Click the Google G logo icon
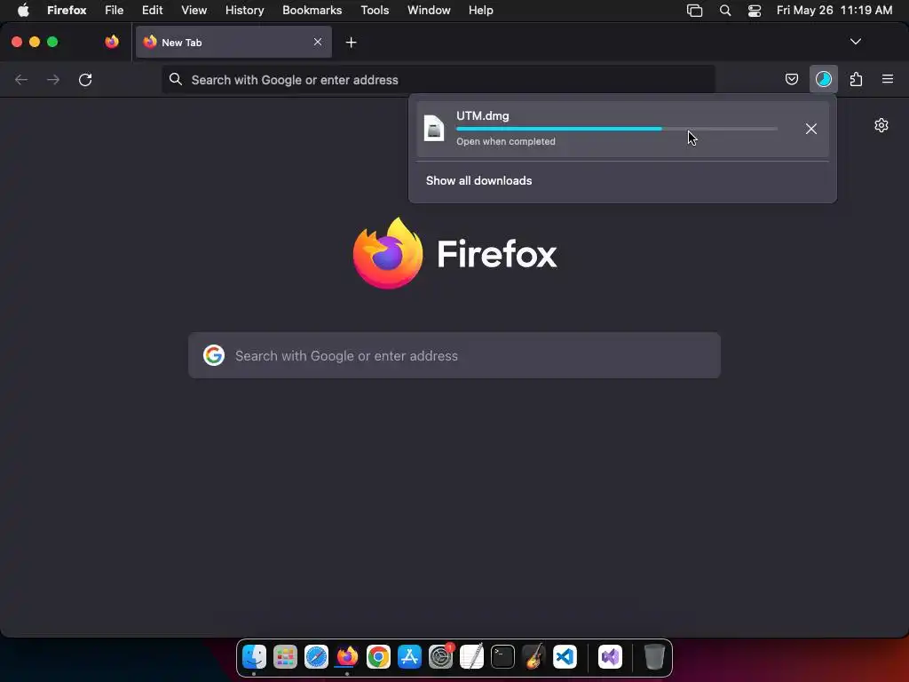Image resolution: width=909 pixels, height=682 pixels. click(214, 355)
